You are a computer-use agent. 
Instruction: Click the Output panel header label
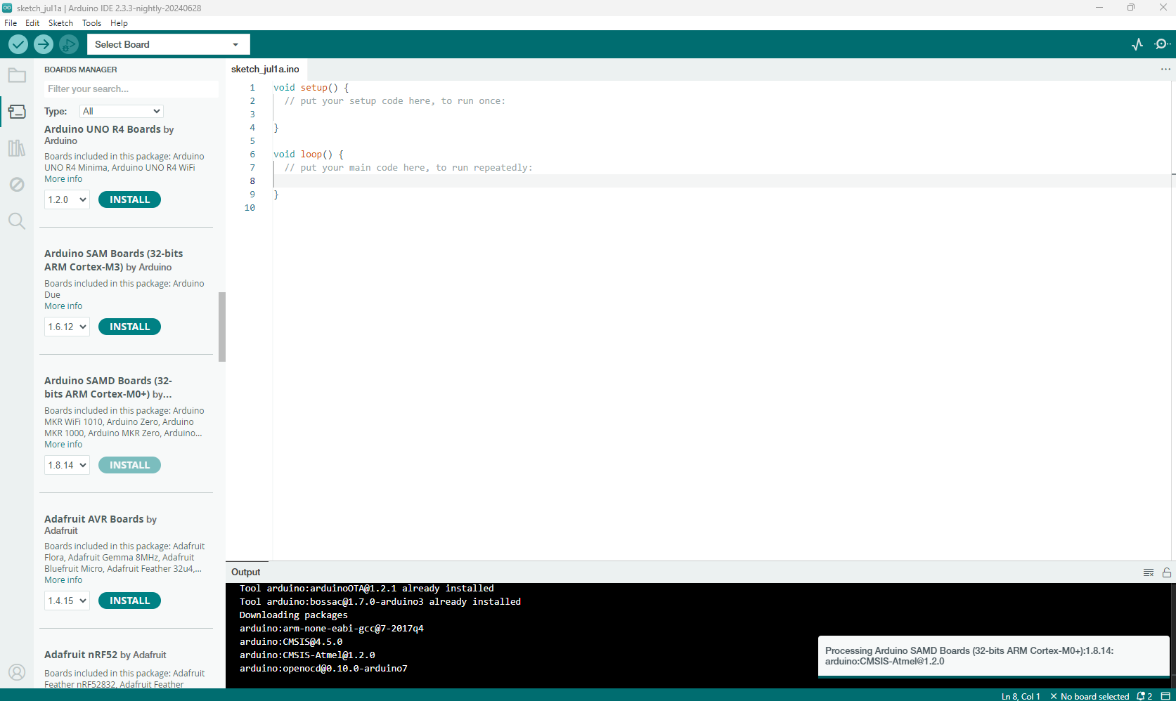(x=245, y=572)
